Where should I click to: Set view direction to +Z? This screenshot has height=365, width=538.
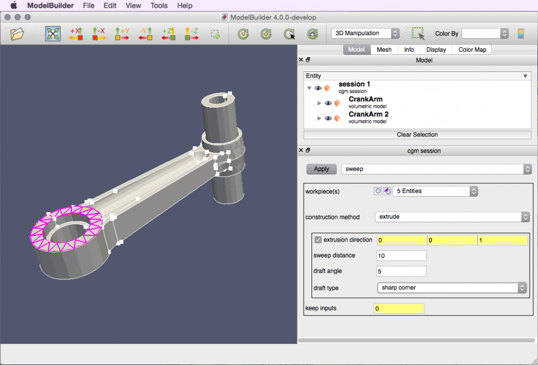[x=168, y=34]
